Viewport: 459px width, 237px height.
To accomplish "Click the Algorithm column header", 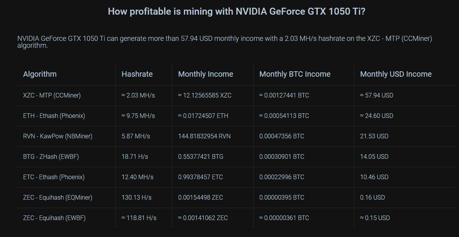I will [40, 74].
